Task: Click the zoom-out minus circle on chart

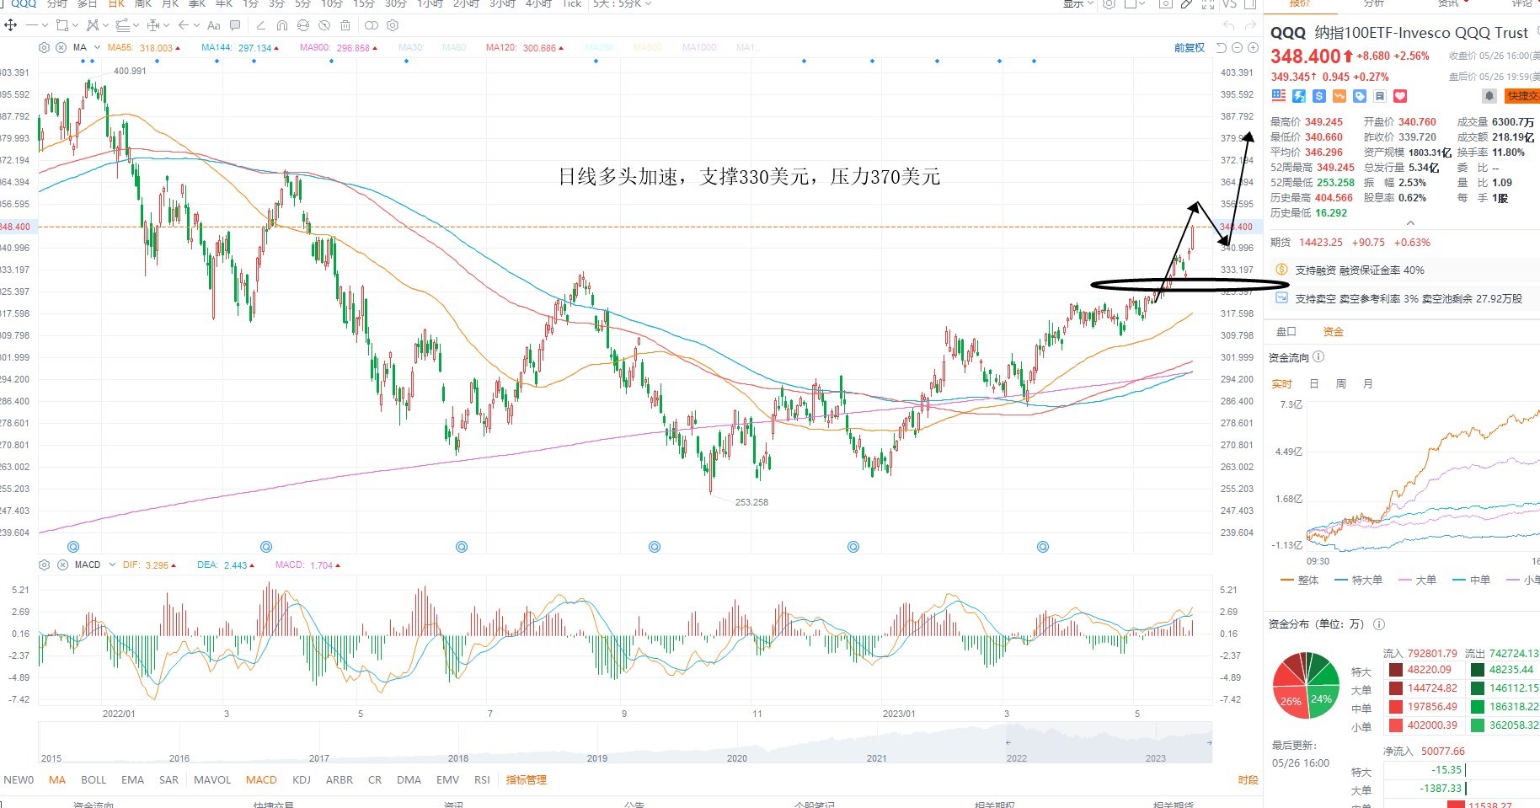Action: point(1236,48)
